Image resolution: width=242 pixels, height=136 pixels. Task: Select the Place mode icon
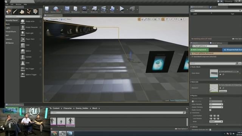click(x=9, y=12)
